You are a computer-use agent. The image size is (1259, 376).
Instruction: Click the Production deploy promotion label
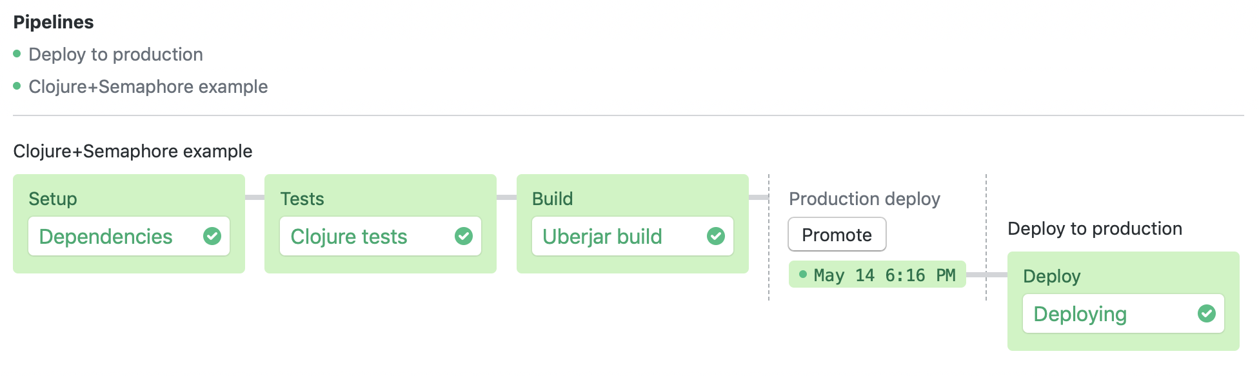click(864, 199)
